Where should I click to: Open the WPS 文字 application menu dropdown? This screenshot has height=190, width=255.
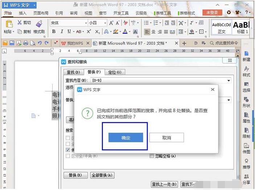[x=34, y=5]
